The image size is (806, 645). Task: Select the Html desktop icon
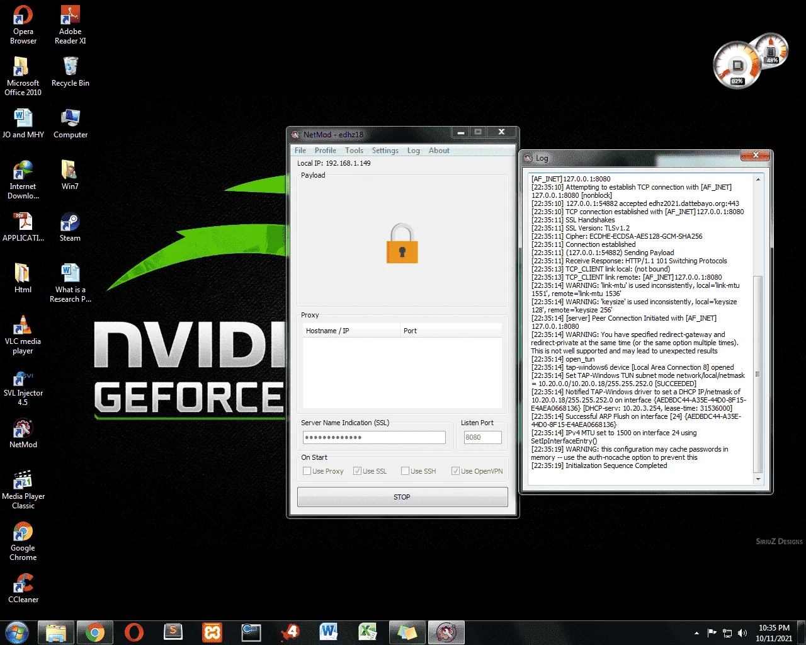point(23,278)
